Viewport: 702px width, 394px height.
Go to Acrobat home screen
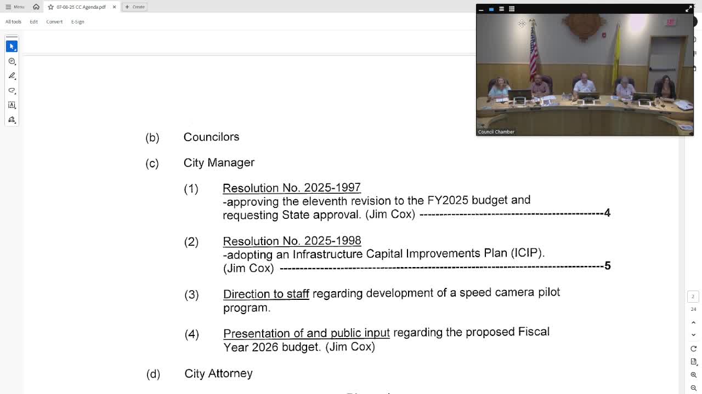click(x=36, y=7)
